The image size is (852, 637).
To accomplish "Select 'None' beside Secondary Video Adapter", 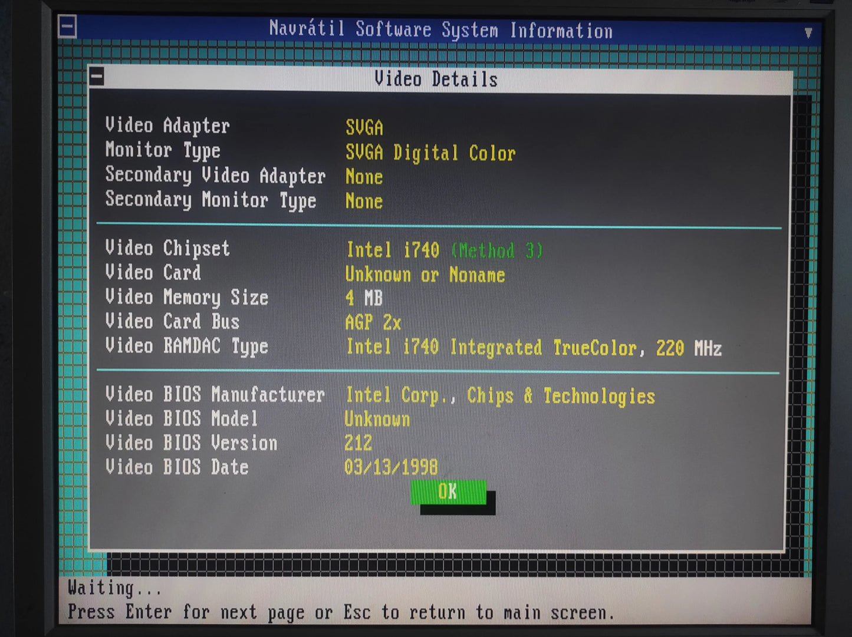I will [364, 177].
